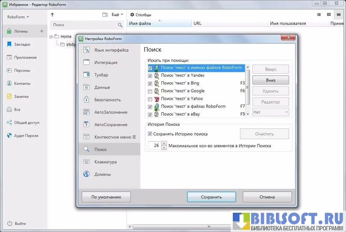This screenshot has height=232, width=346.
Task: Click the Язык интерфейса language icon
Action: click(86, 50)
